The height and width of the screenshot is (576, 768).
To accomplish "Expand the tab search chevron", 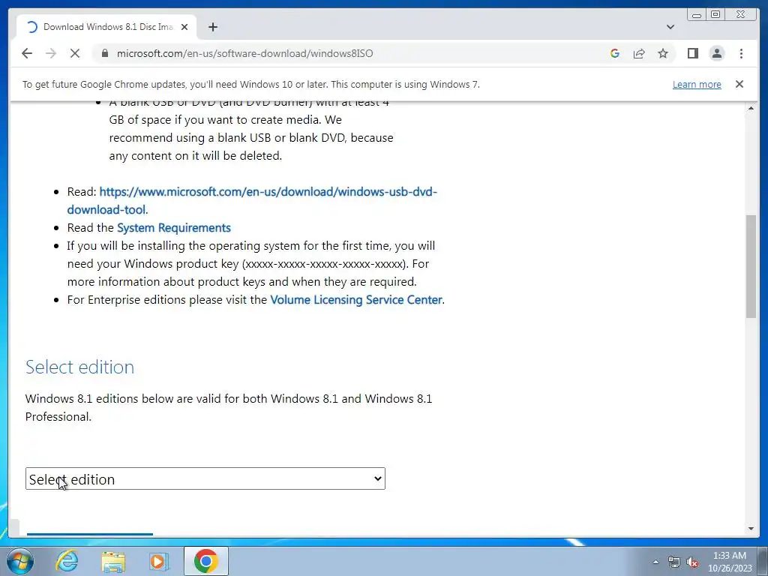I will pyautogui.click(x=670, y=27).
